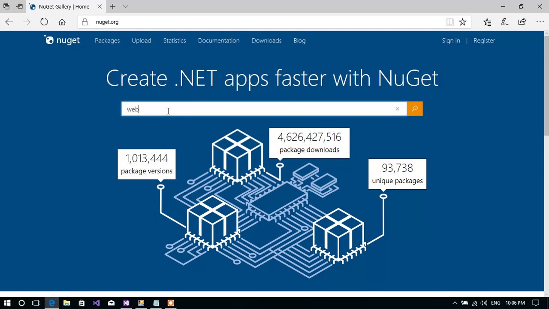The width and height of the screenshot is (549, 309).
Task: Open the Cortana search circle
Action: coord(21,303)
